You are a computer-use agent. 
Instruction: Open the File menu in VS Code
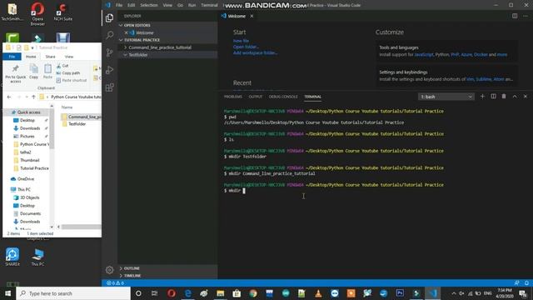pos(119,5)
